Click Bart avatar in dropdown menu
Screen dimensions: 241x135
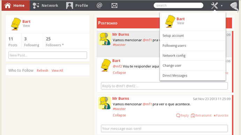[170, 21]
